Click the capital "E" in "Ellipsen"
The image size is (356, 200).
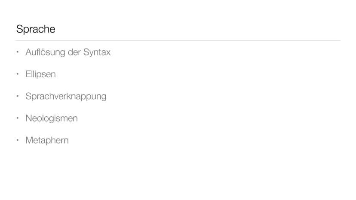28,74
